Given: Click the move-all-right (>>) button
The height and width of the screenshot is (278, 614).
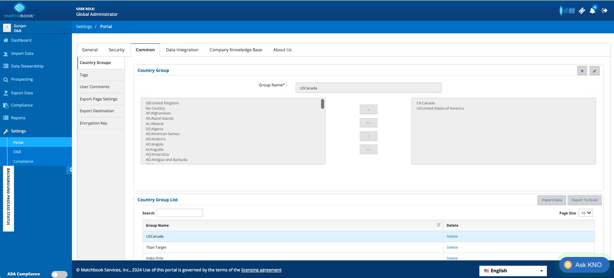Looking at the screenshot, I should (x=368, y=123).
